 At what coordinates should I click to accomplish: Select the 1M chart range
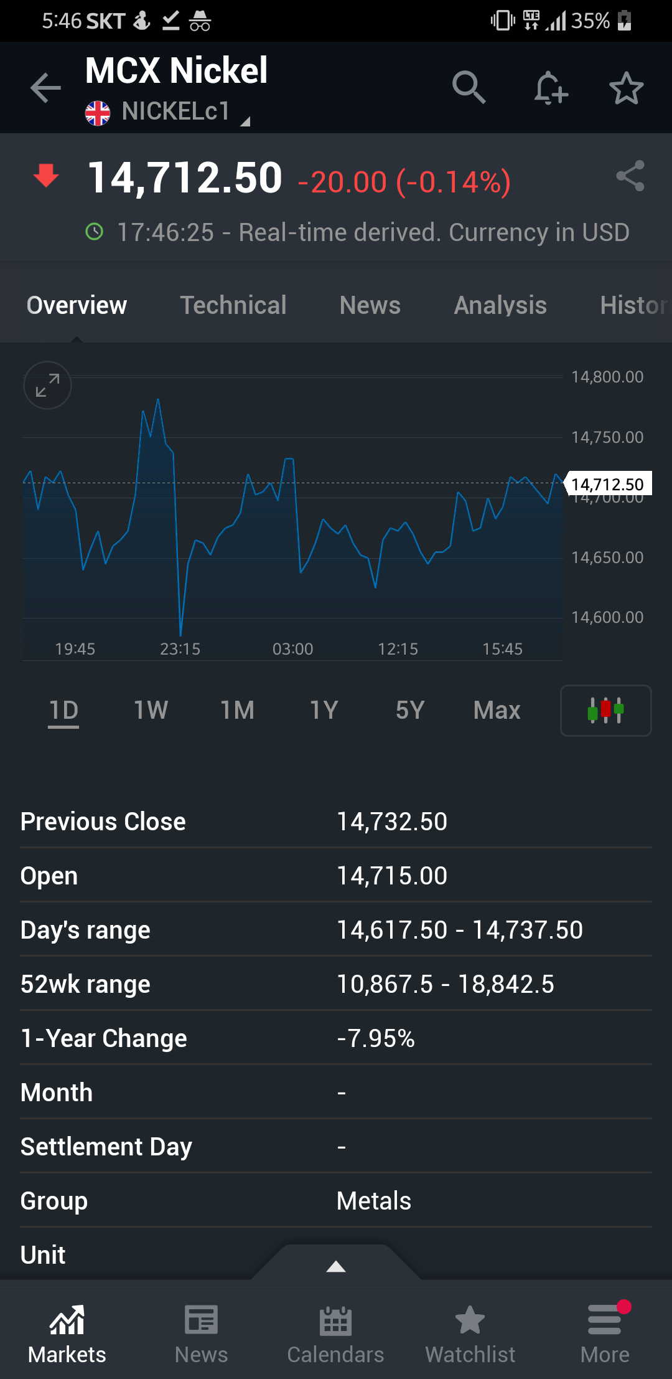tap(237, 711)
